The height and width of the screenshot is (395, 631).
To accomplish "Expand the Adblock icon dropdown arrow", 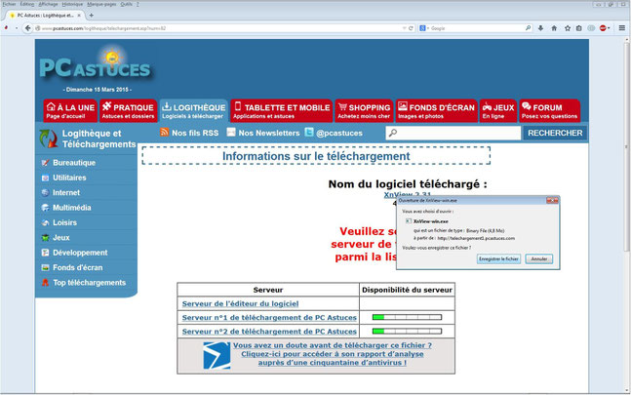I will [x=609, y=28].
